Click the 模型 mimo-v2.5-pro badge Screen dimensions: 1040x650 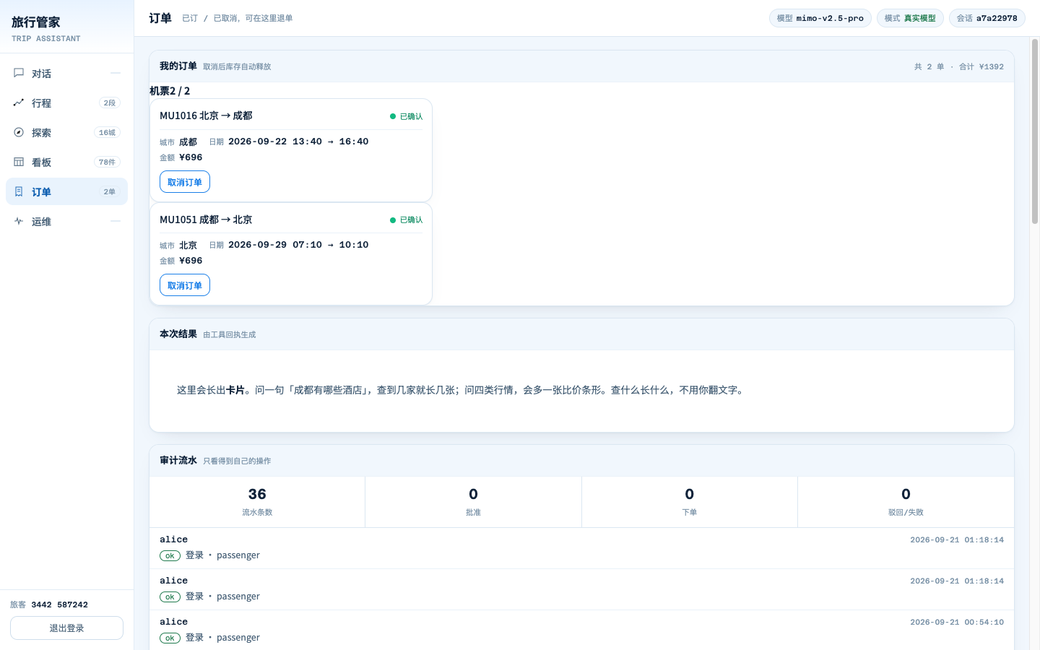[820, 18]
